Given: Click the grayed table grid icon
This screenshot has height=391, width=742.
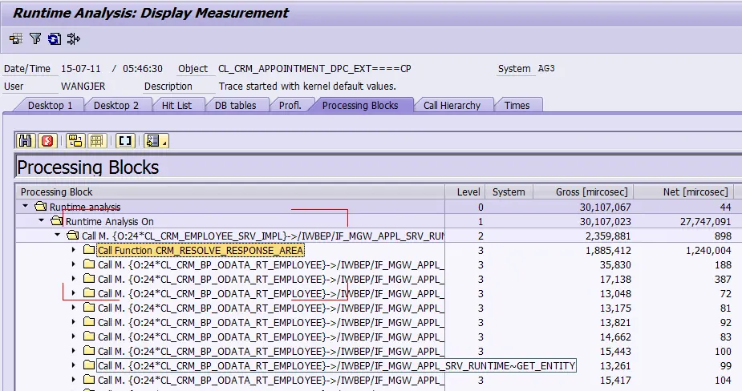Looking at the screenshot, I should click(x=97, y=141).
